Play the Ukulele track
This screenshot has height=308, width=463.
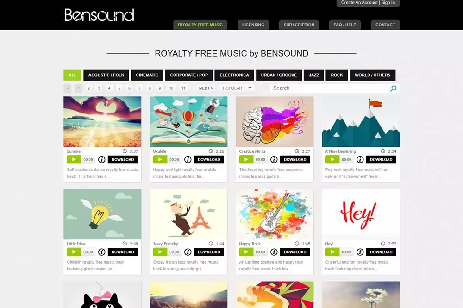(x=160, y=159)
